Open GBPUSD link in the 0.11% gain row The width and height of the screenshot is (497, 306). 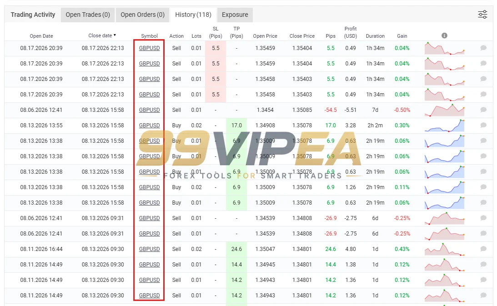pyautogui.click(x=149, y=187)
